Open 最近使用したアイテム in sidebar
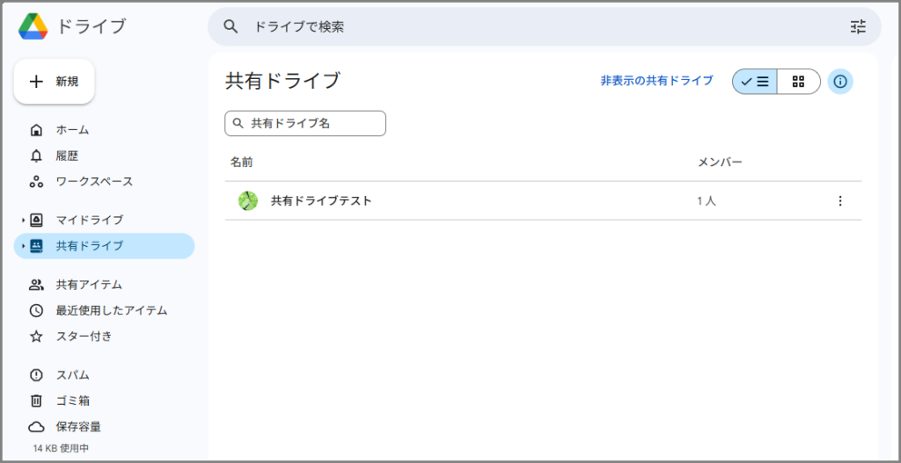This screenshot has width=901, height=463. pyautogui.click(x=111, y=310)
